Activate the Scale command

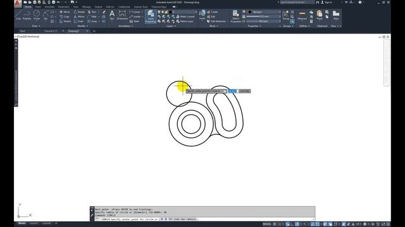point(78,21)
